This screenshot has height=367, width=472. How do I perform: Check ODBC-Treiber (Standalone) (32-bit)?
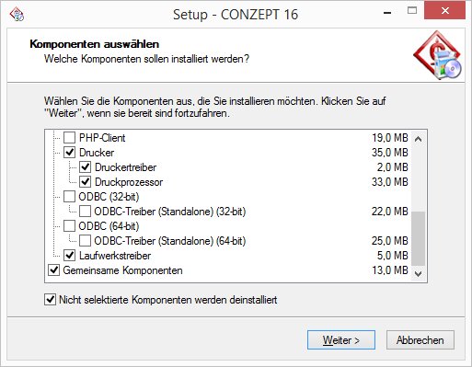coord(85,212)
